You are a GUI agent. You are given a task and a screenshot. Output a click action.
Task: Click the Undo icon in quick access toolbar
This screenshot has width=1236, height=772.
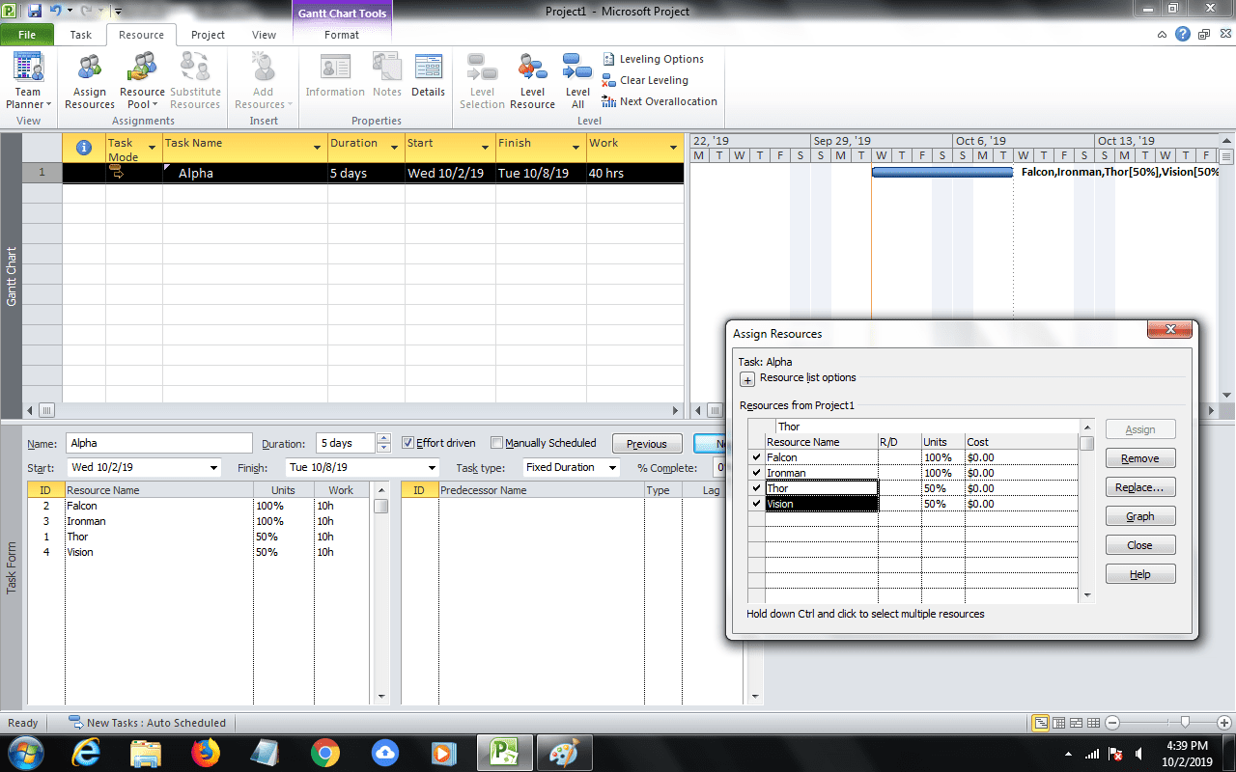click(56, 11)
